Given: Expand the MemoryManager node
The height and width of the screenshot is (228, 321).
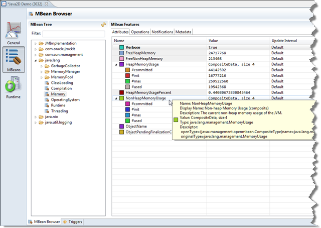Looking at the screenshot, I should click(x=41, y=72).
